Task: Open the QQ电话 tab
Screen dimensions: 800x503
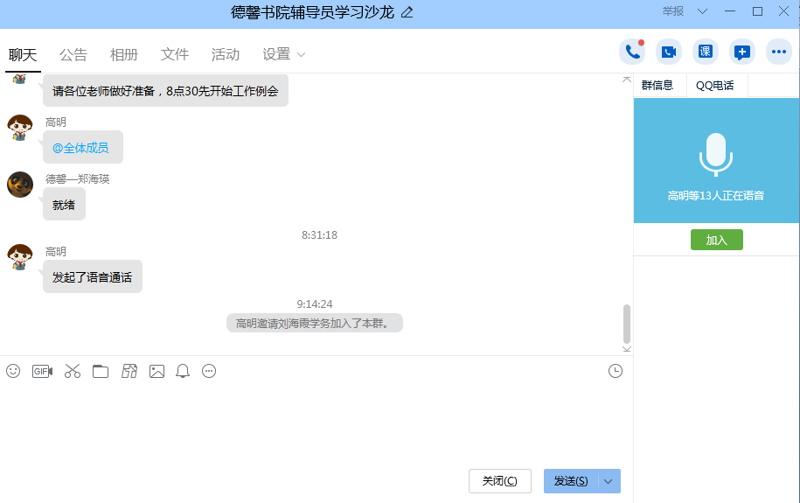Action: [715, 85]
